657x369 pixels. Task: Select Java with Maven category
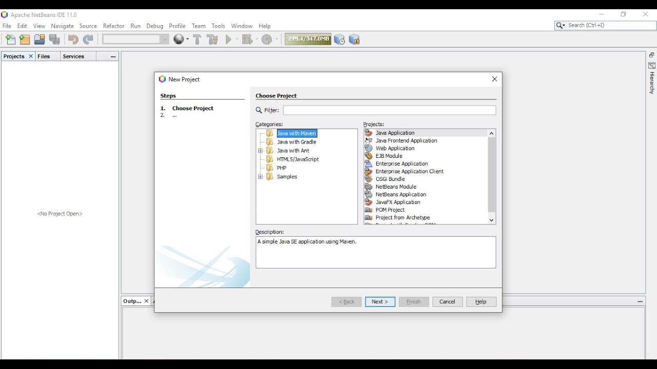[x=297, y=133]
